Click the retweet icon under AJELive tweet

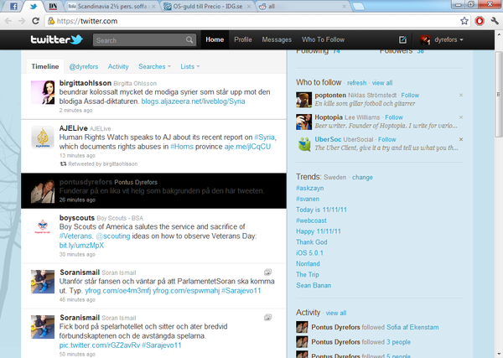click(x=63, y=164)
